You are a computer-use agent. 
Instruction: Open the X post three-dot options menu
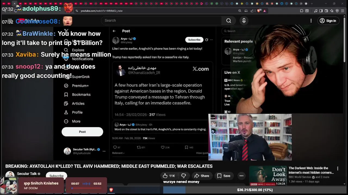pos(211,40)
